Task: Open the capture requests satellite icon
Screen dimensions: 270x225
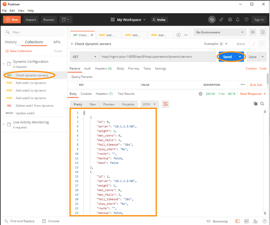Action: click(x=221, y=20)
